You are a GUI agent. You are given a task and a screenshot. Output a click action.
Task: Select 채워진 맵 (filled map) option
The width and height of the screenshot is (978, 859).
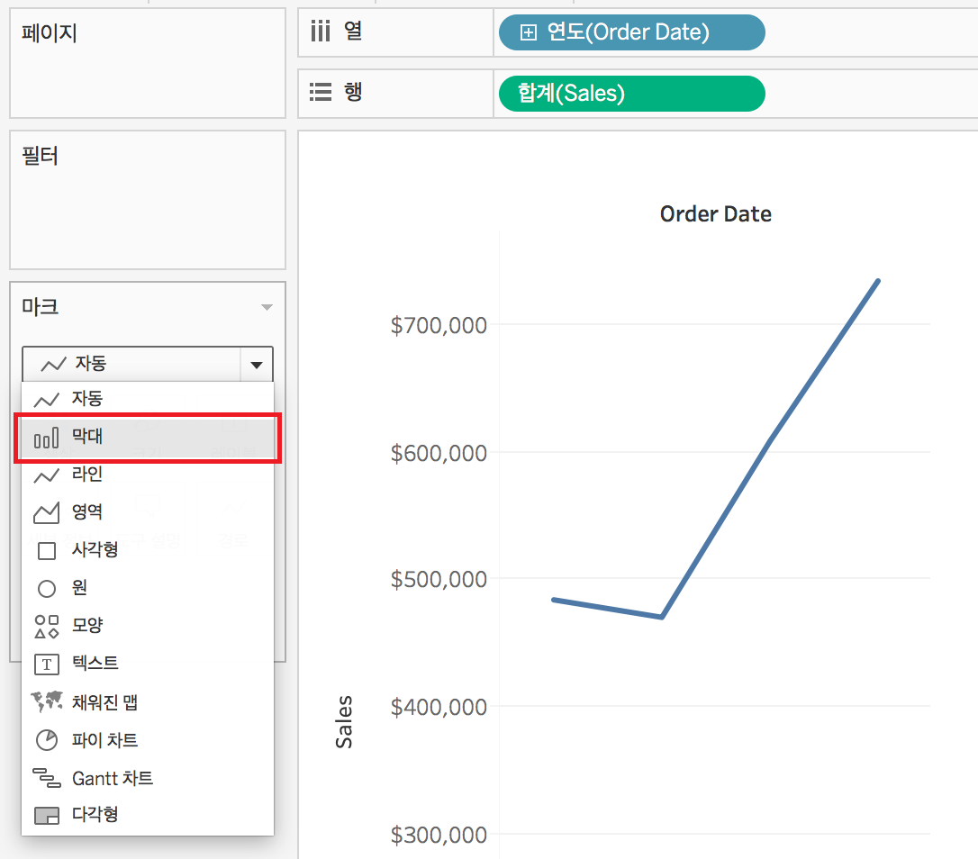(148, 702)
